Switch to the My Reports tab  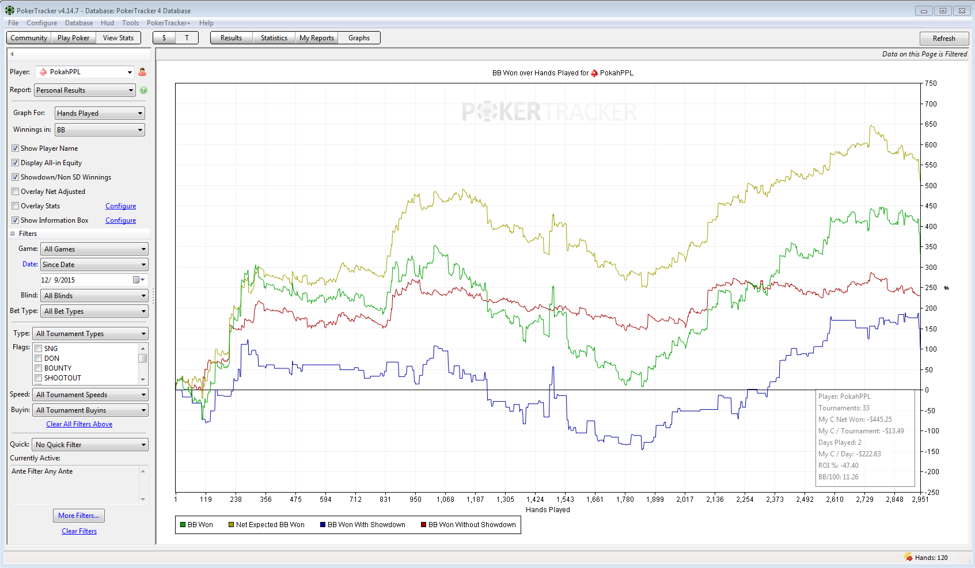pyautogui.click(x=316, y=38)
